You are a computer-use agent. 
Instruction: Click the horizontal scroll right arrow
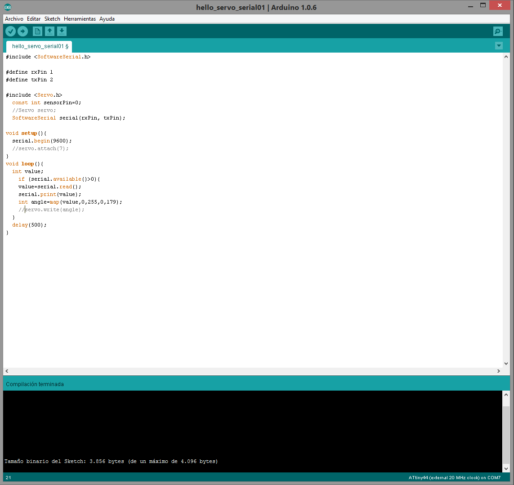(x=499, y=371)
